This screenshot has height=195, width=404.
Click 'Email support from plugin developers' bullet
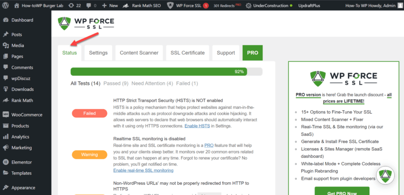pos(338,179)
